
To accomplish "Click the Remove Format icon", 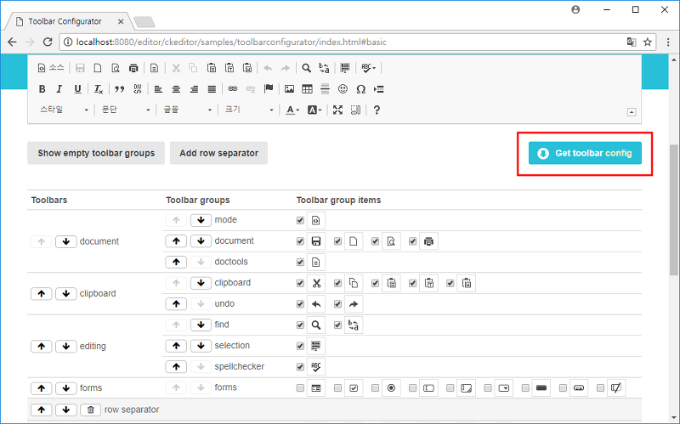I will (x=99, y=89).
